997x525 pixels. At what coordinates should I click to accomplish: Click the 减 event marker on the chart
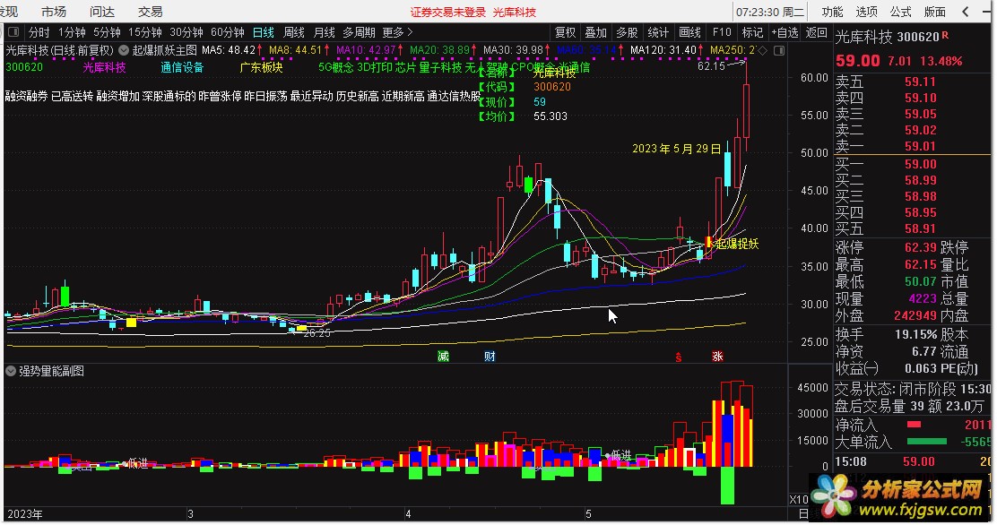pos(443,356)
